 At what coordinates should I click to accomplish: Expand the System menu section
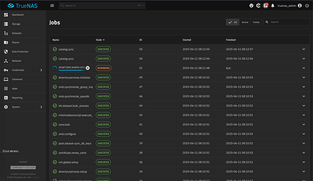pos(41,107)
